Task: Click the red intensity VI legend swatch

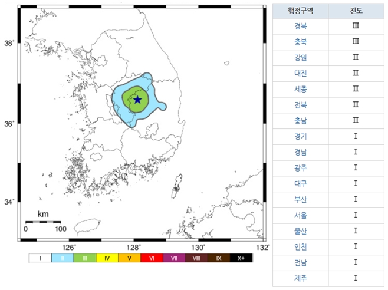Action: pyautogui.click(x=152, y=258)
